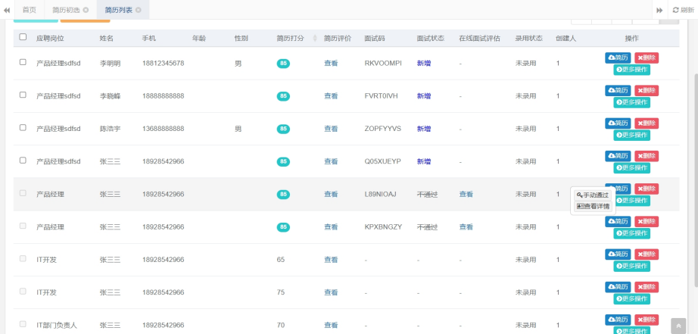Sort by 简历打分 column arrows
Screen dimensions: 698x334
click(x=314, y=38)
